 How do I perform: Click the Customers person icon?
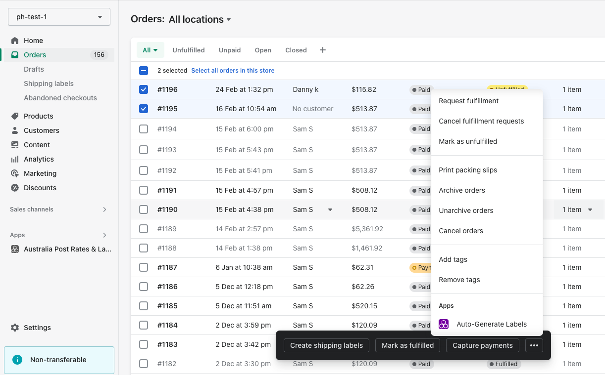coord(15,130)
